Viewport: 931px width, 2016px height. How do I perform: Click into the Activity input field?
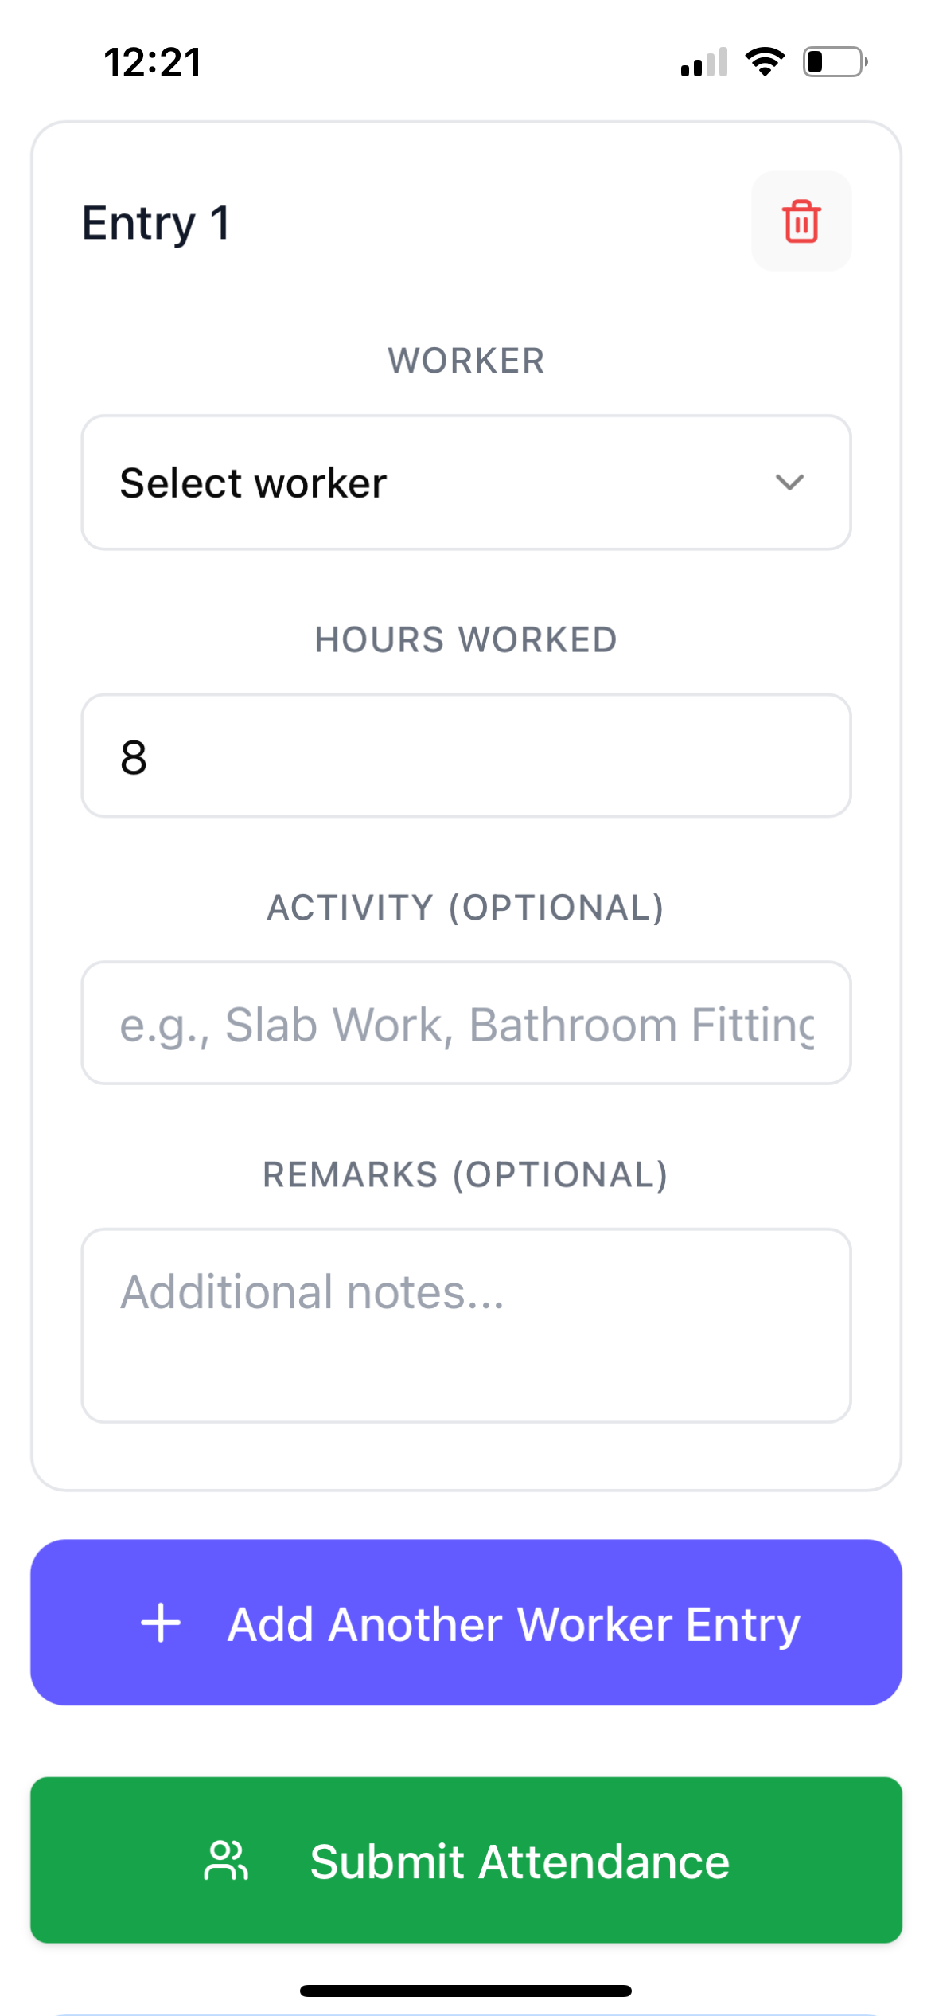point(465,1023)
